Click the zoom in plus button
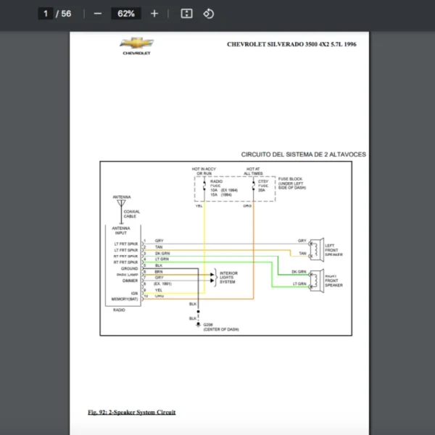Viewport: 435px width, 435px height. [x=154, y=14]
